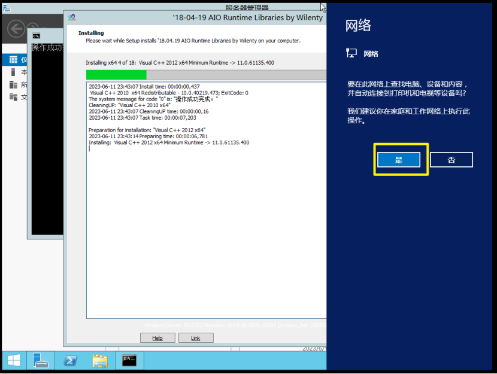Click inside the installation log text box
Viewport: 497px width, 374px height.
coord(207,200)
